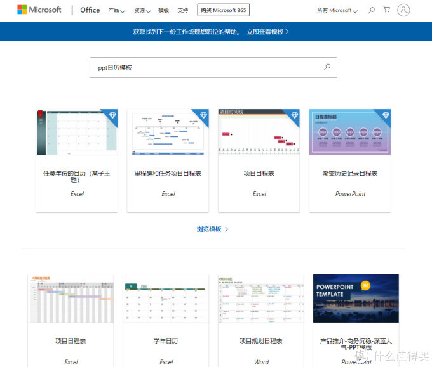
Task: Click the Excel label under 学年日历
Action: (x=166, y=362)
